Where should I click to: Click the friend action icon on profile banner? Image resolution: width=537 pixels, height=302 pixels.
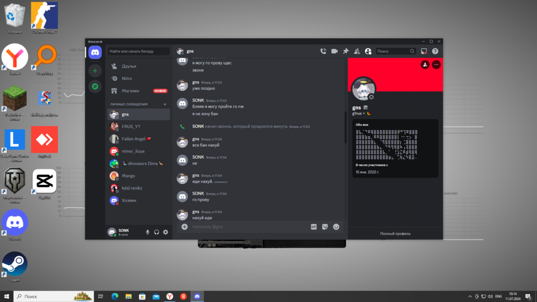pos(425,64)
